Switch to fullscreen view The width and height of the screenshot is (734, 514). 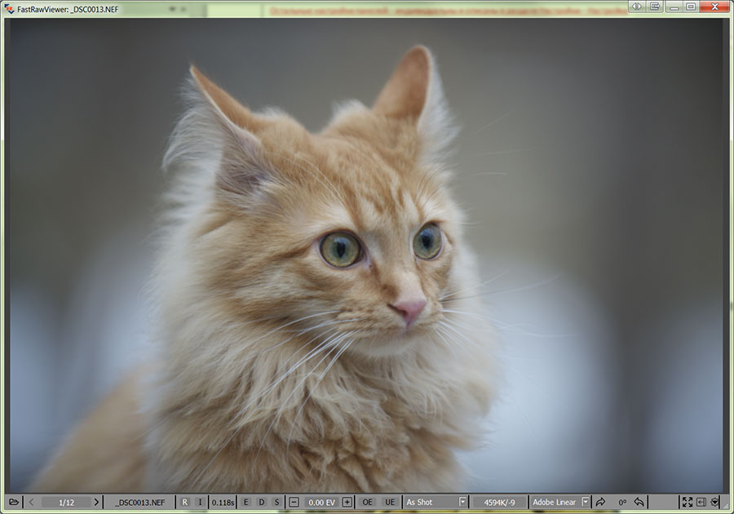[x=687, y=502]
